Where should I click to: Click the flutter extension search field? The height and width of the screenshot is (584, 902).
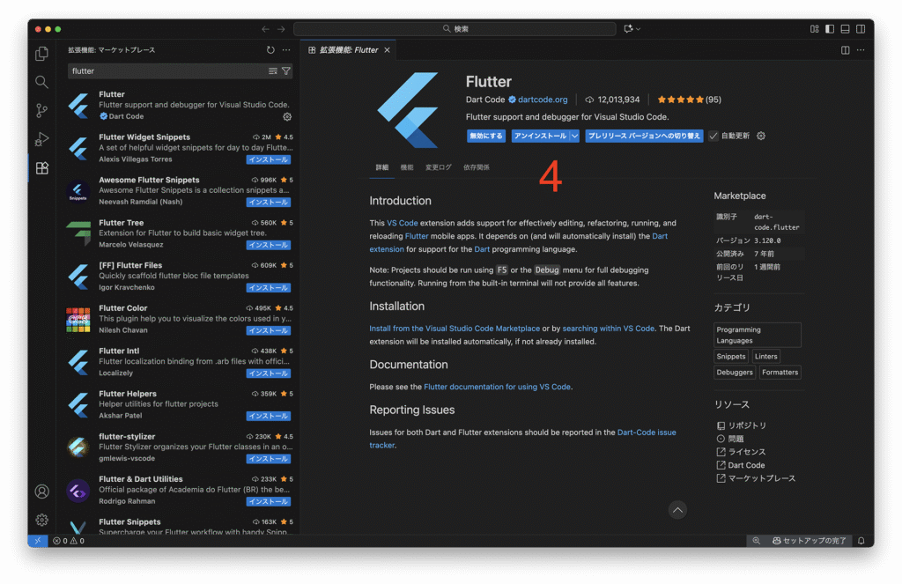(167, 70)
